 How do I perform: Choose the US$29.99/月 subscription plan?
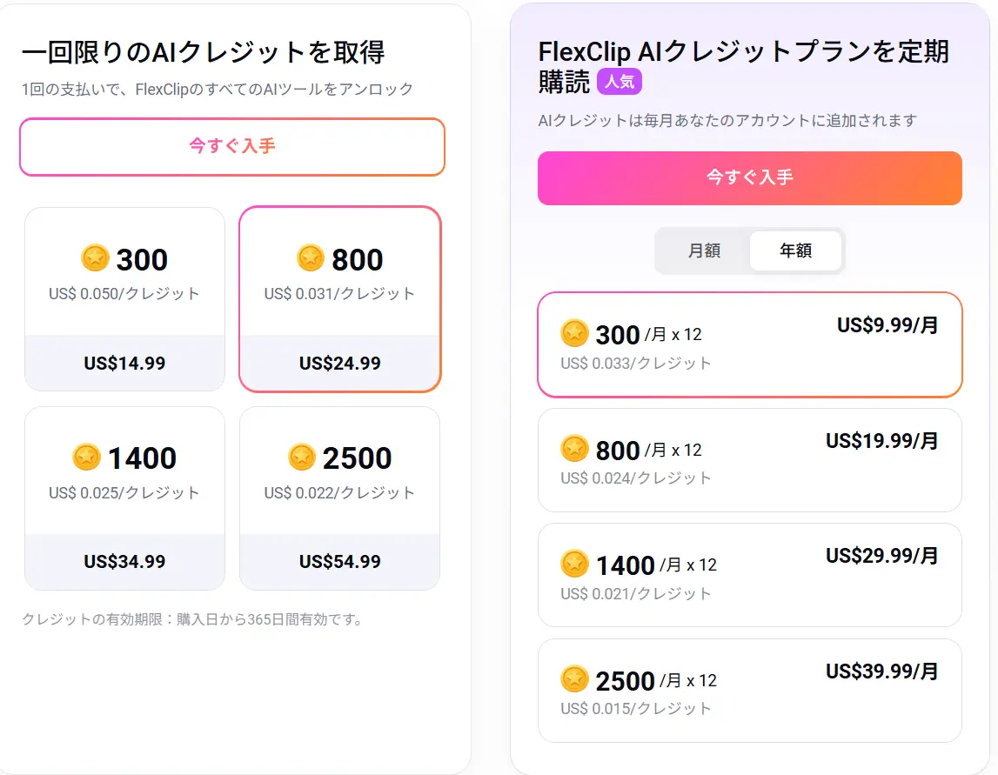750,575
